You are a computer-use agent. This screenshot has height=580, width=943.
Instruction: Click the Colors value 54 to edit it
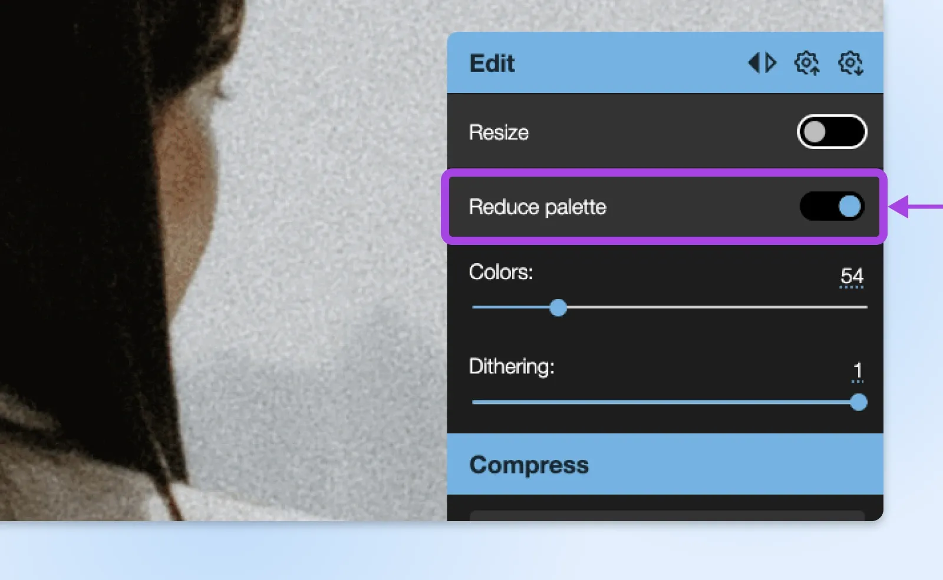(x=853, y=275)
